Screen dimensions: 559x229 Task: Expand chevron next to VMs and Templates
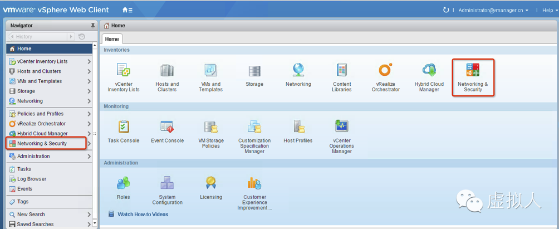pyautogui.click(x=89, y=82)
